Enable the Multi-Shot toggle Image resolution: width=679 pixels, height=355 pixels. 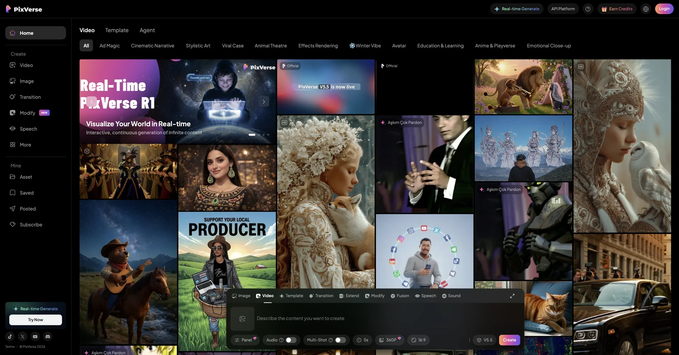coord(340,340)
